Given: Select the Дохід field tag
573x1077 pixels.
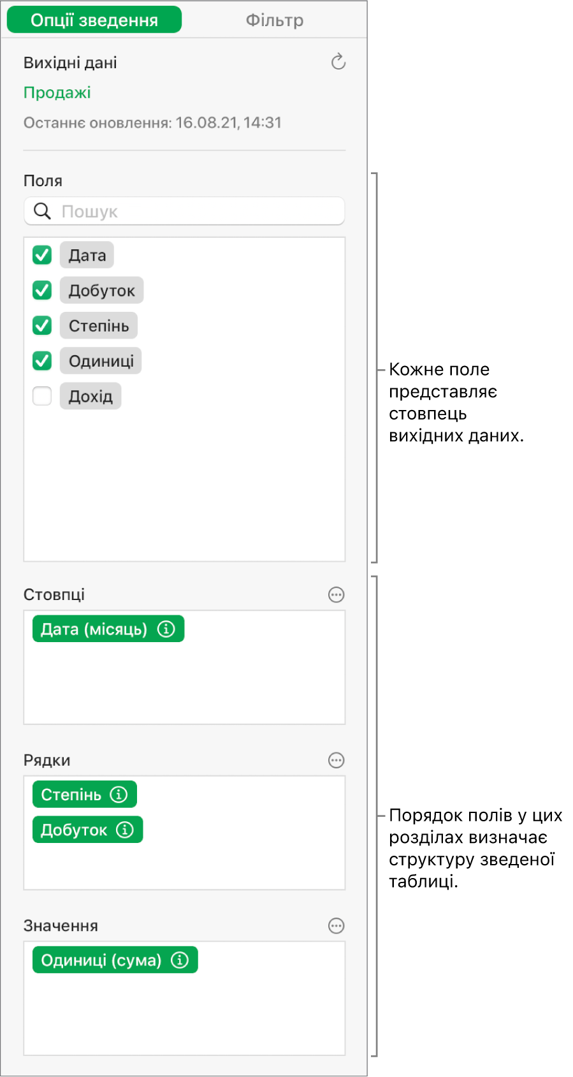Looking at the screenshot, I should coord(91,396).
